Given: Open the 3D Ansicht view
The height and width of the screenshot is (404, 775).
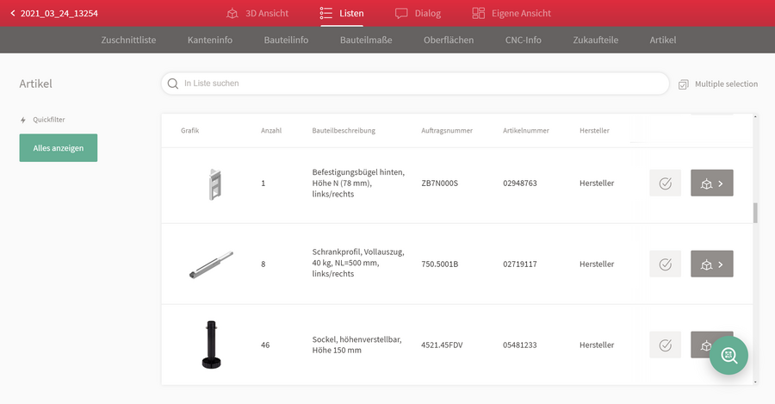Looking at the screenshot, I should [257, 13].
